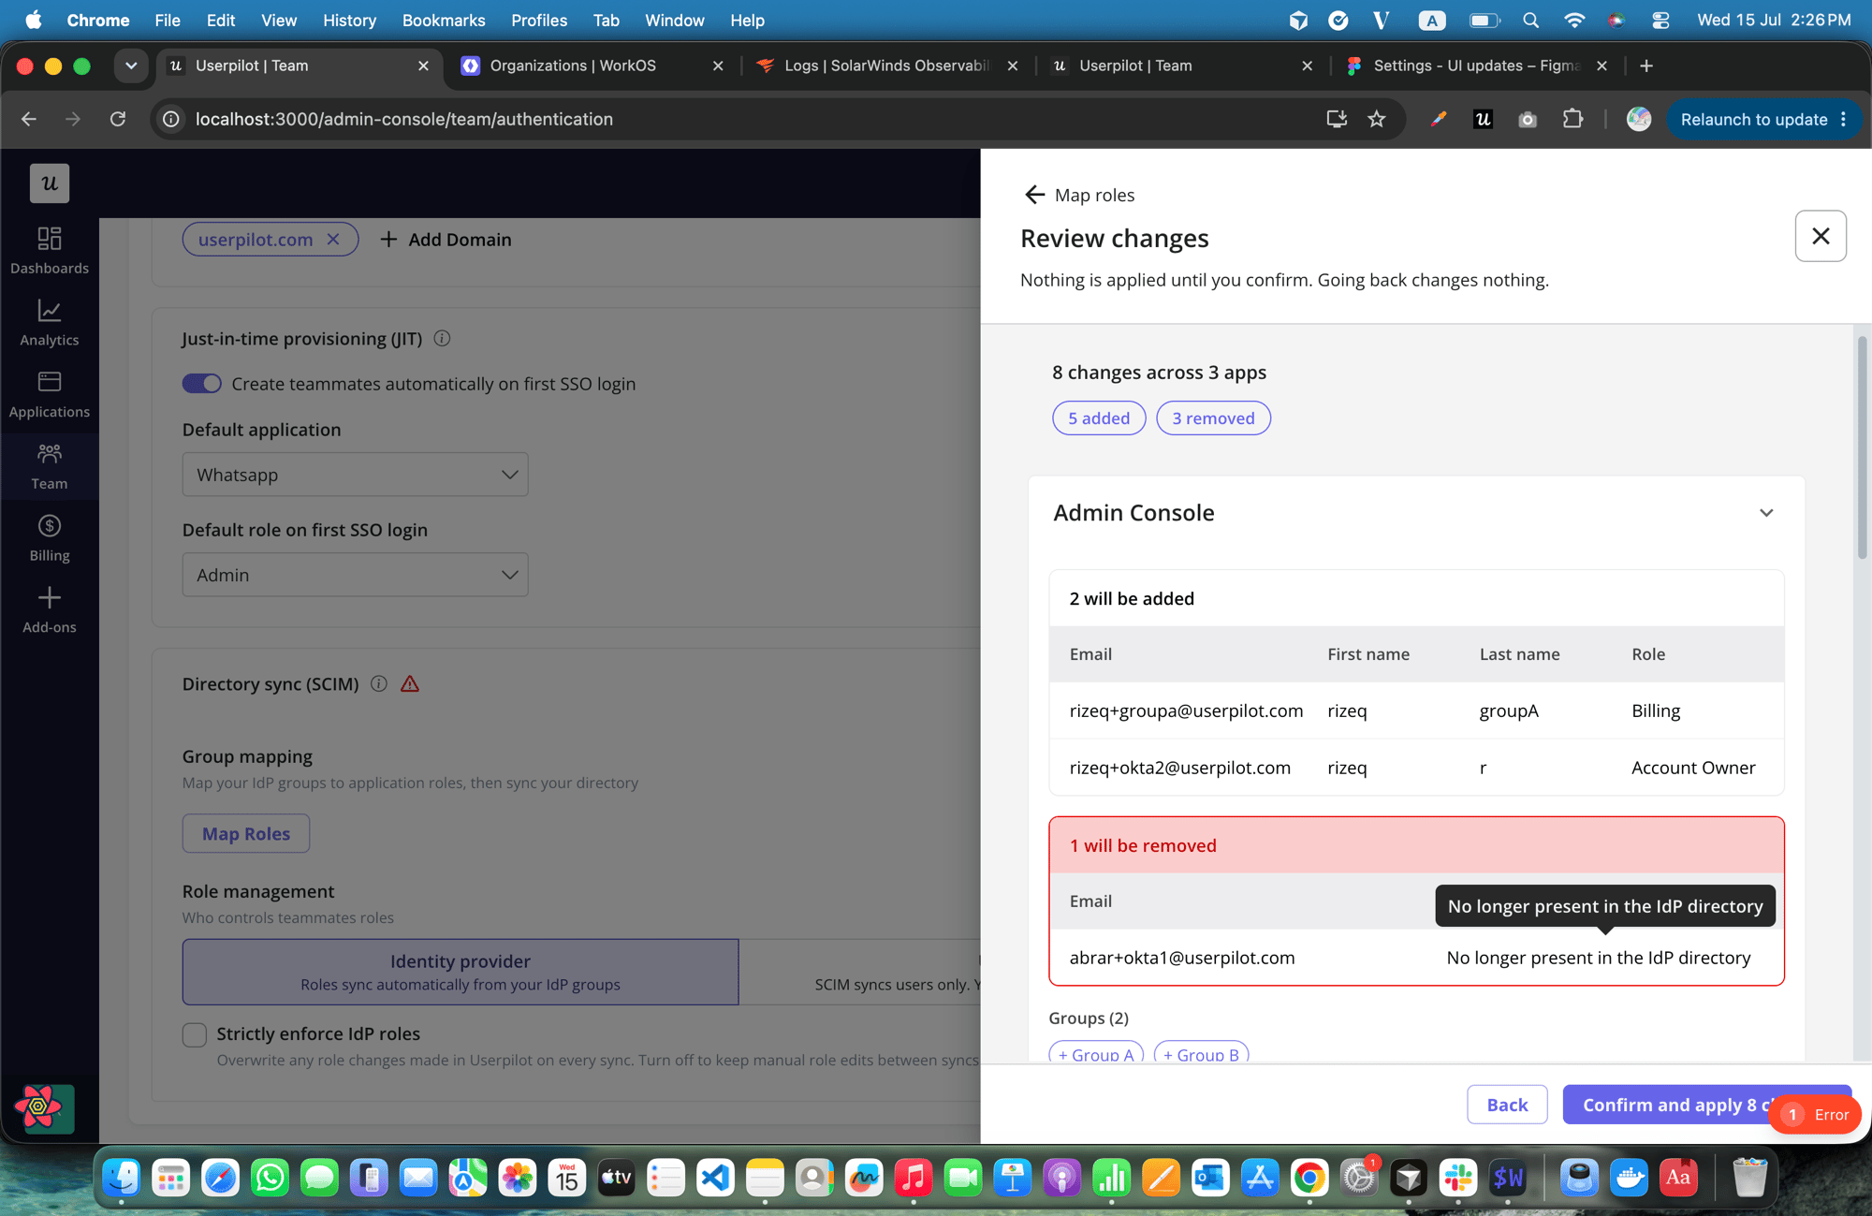The height and width of the screenshot is (1216, 1872).
Task: Close the Review changes panel
Action: point(1821,236)
